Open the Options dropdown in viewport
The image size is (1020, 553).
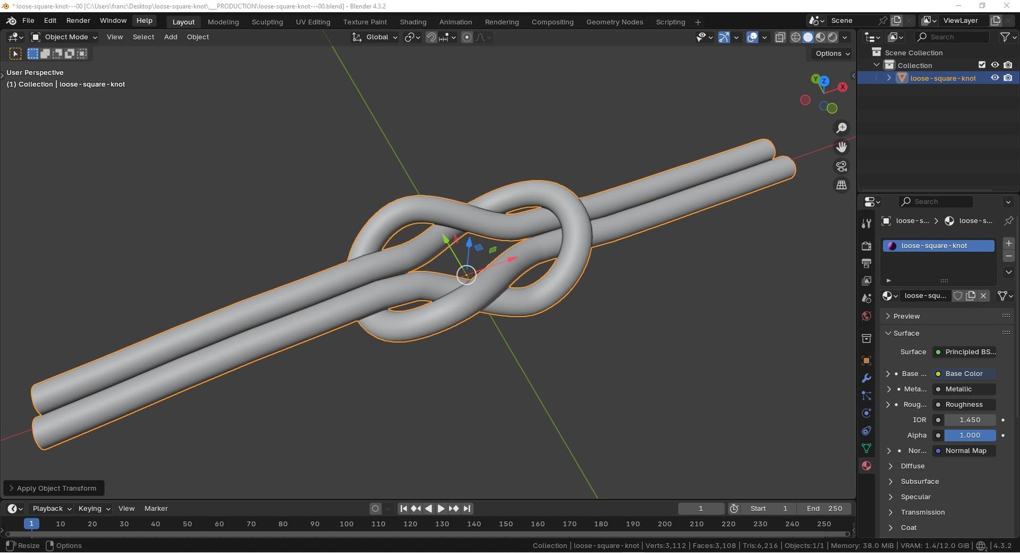pos(832,54)
